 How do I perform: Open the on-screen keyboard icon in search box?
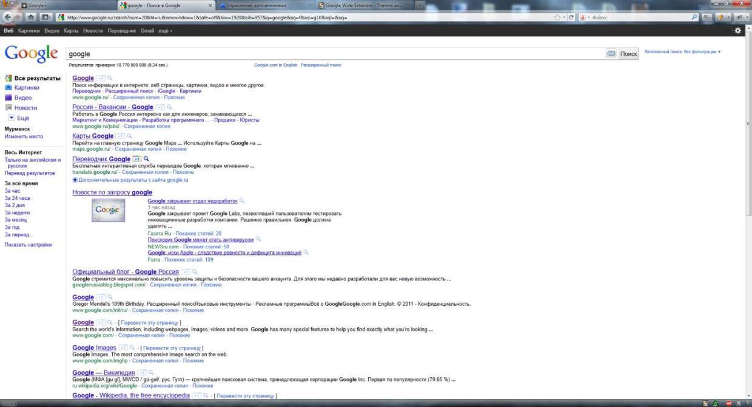(611, 53)
